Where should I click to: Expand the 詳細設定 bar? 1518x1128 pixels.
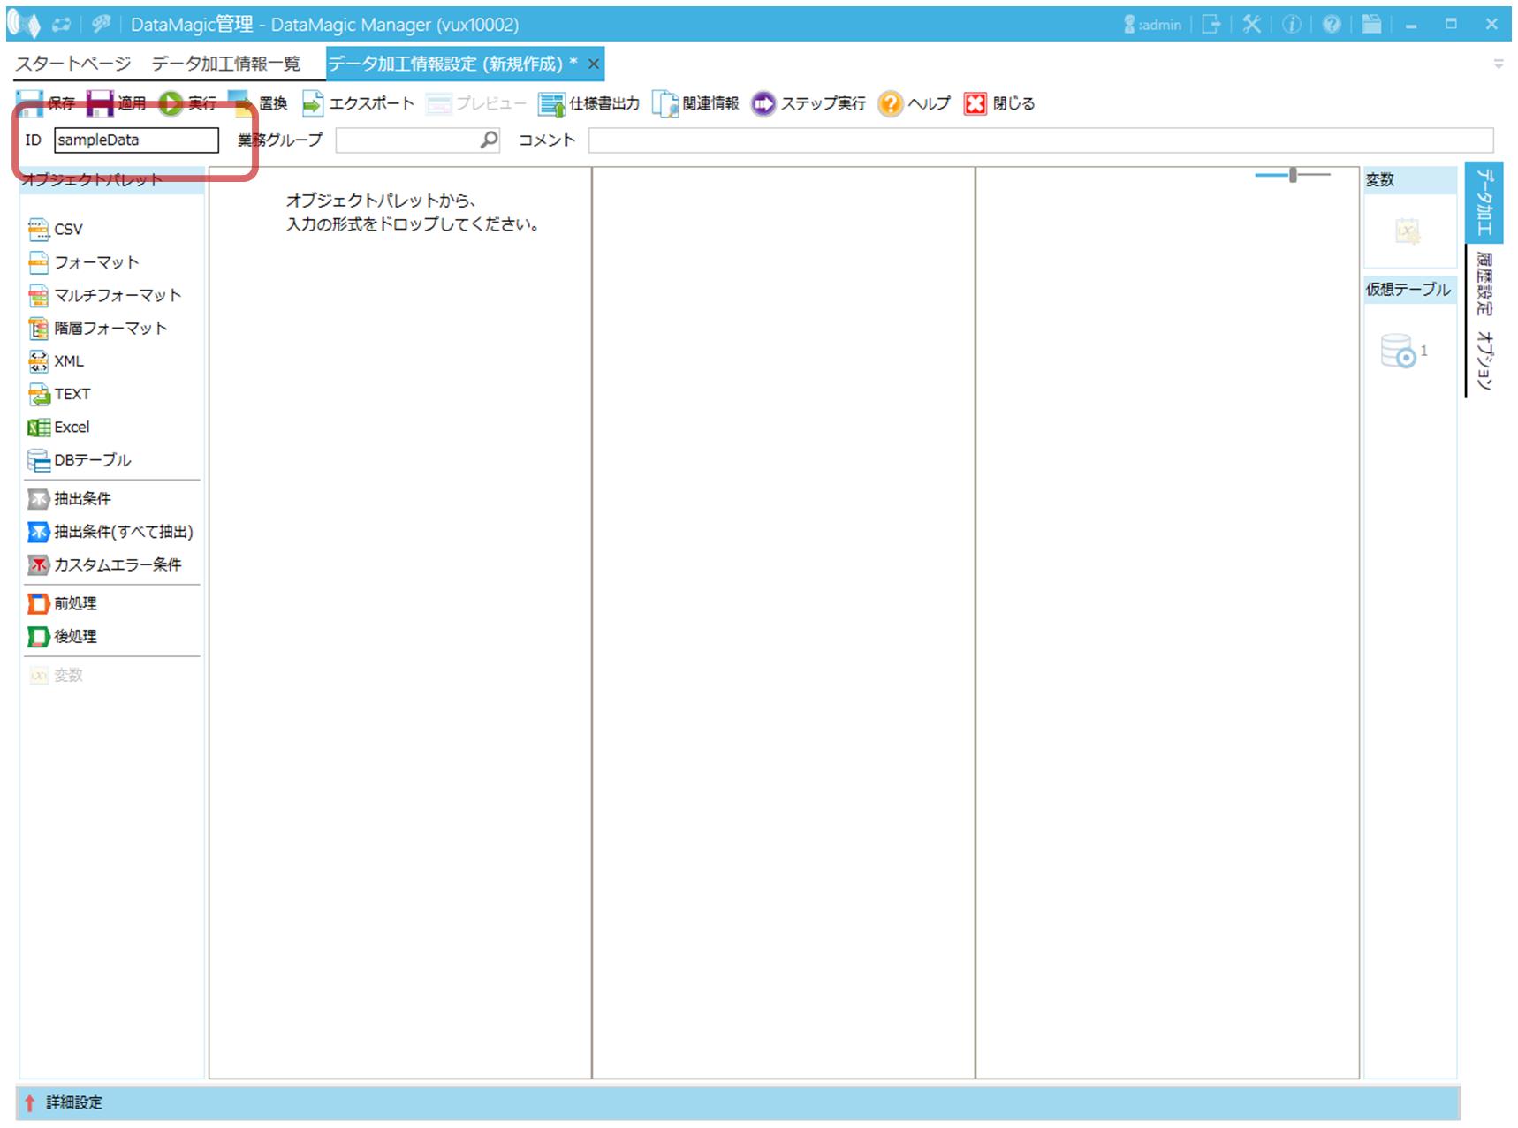click(x=738, y=1102)
